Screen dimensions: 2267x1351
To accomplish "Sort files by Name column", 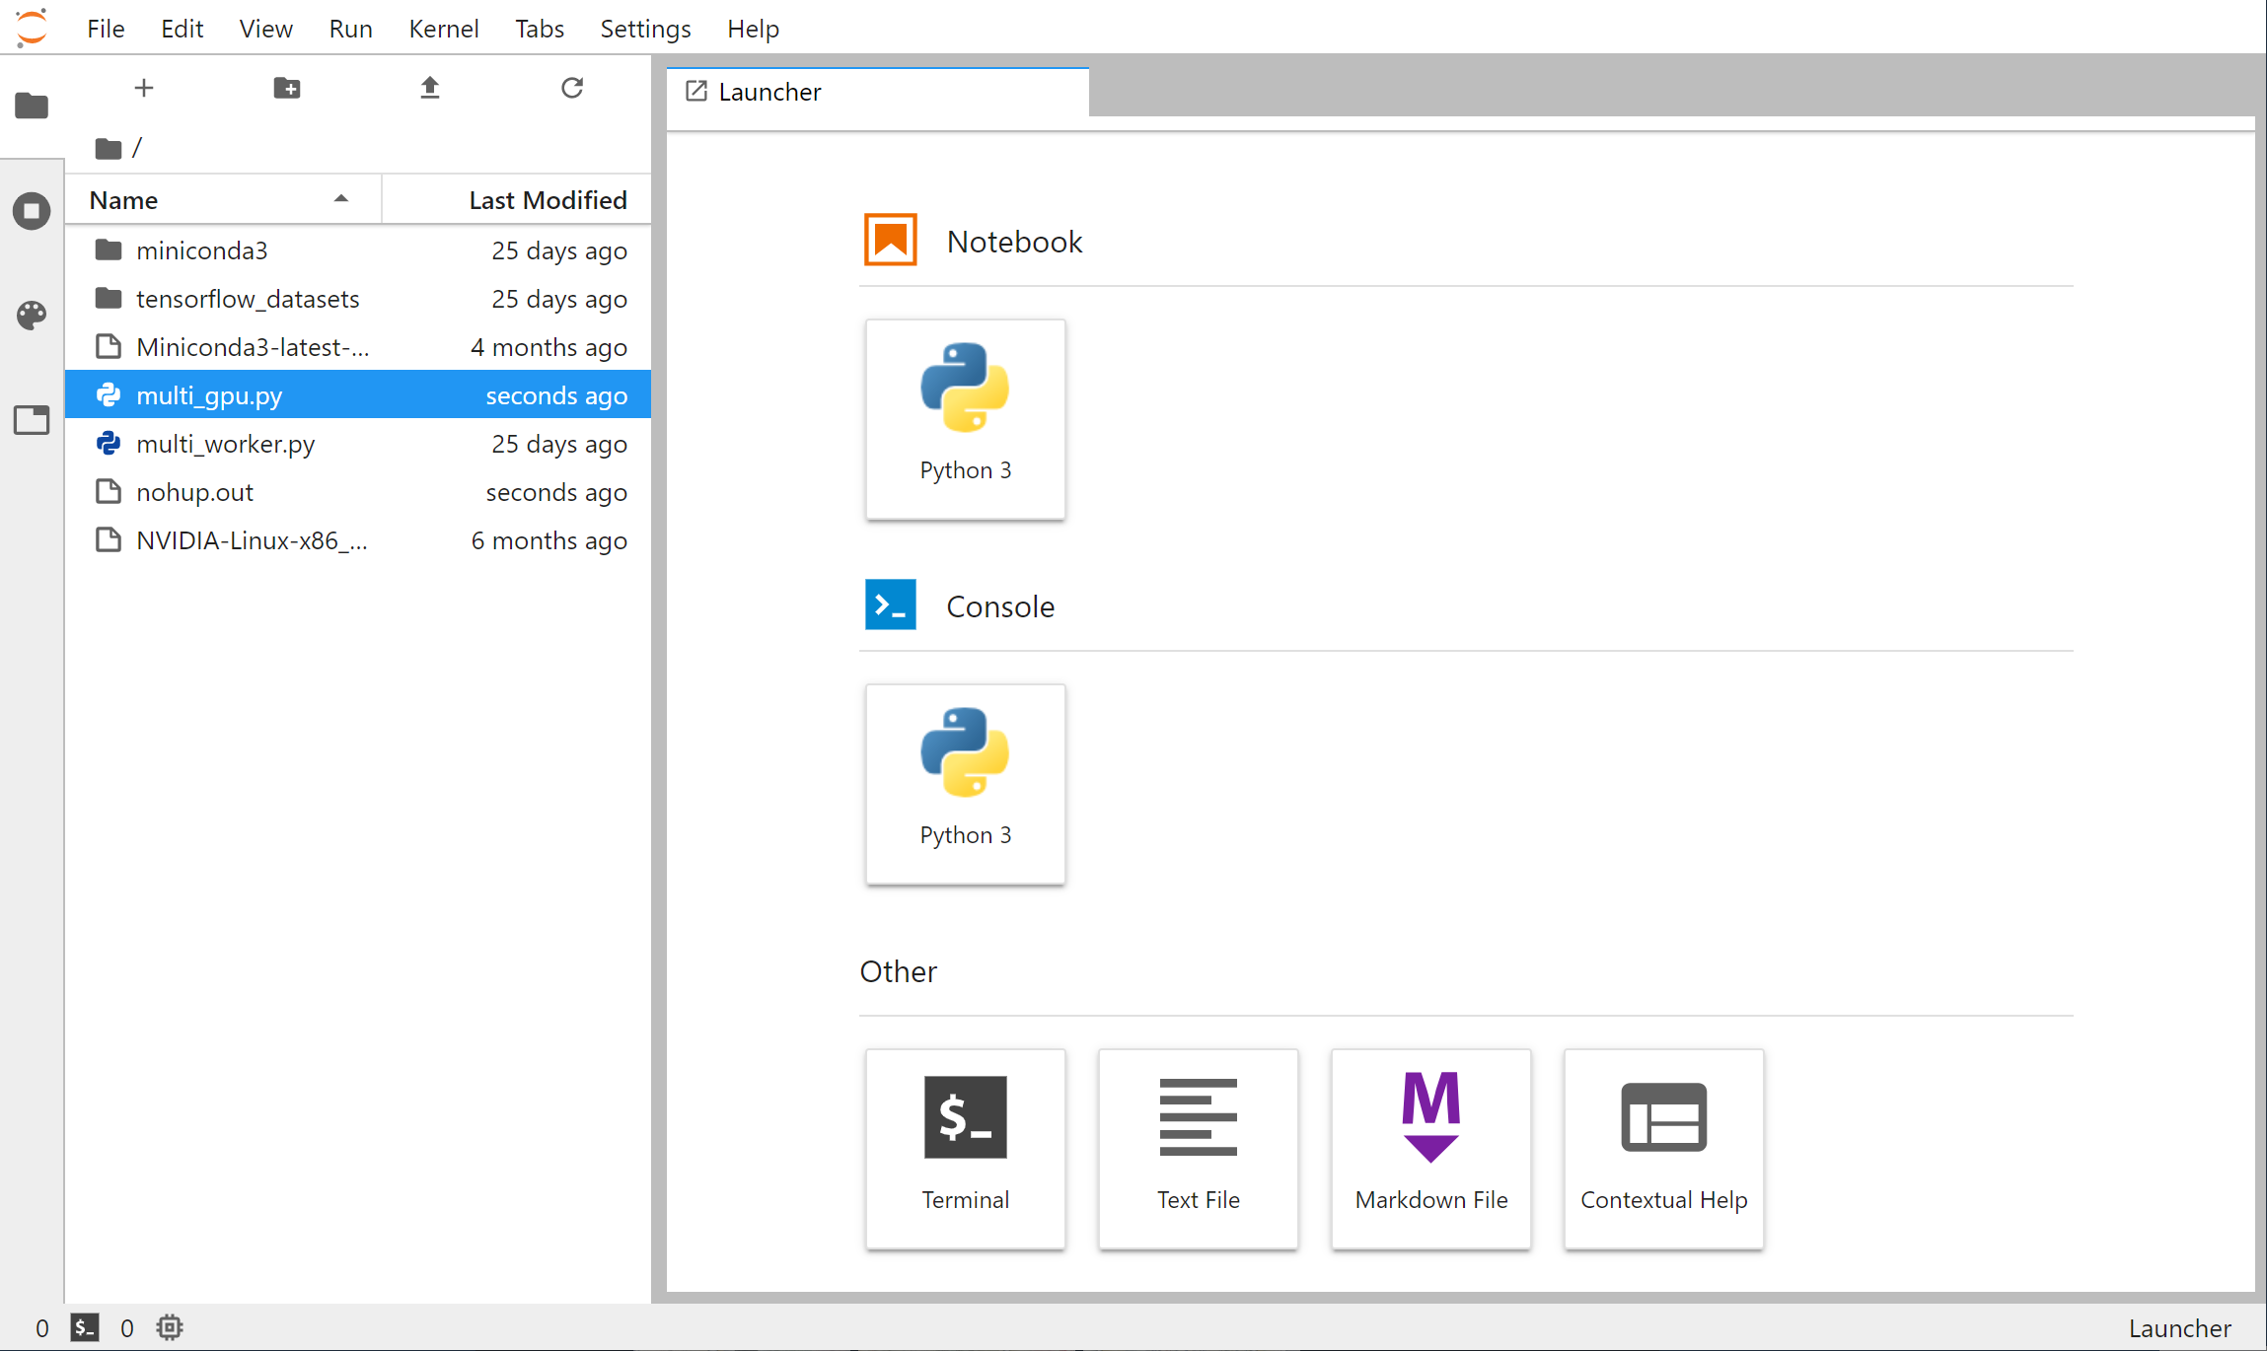I will pos(223,200).
